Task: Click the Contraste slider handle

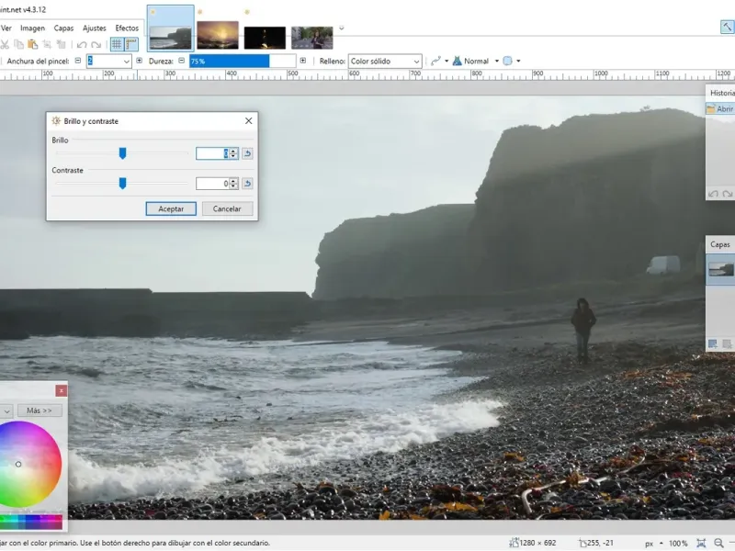Action: pyautogui.click(x=122, y=183)
